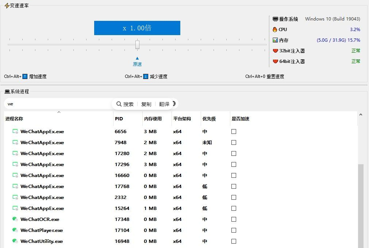Sort processes by PID column header

(x=119, y=119)
